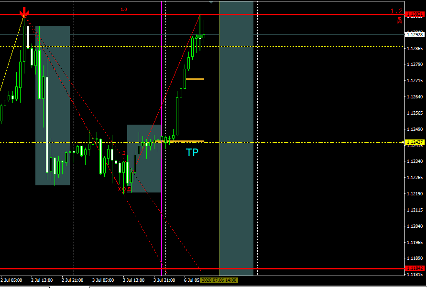Click the 2020.07.06 14:00 date tag
This screenshot has height=288, width=427.
pyautogui.click(x=219, y=280)
